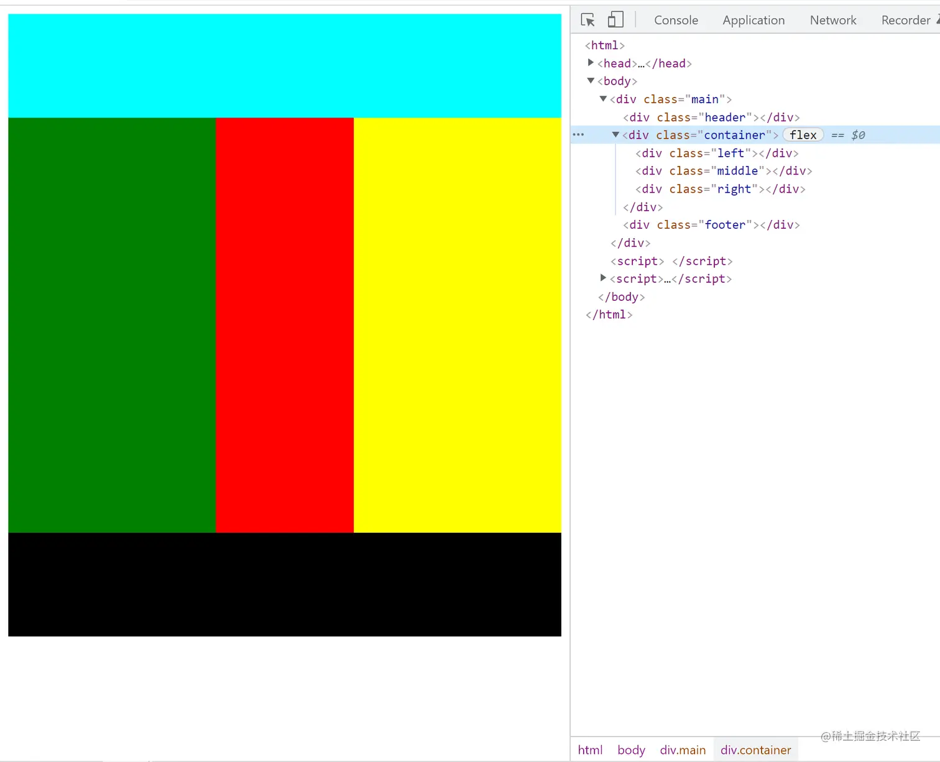Click html in the breadcrumb bar
940x762 pixels.
pyautogui.click(x=590, y=750)
